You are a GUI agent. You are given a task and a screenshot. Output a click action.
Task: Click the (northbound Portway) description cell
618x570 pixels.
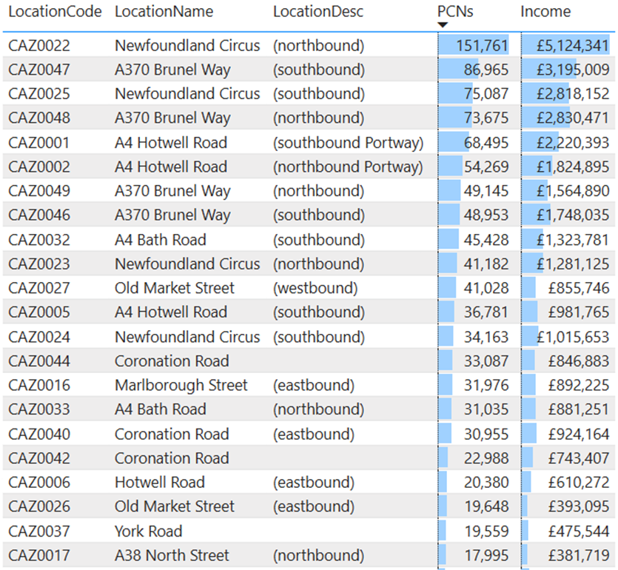(x=348, y=167)
